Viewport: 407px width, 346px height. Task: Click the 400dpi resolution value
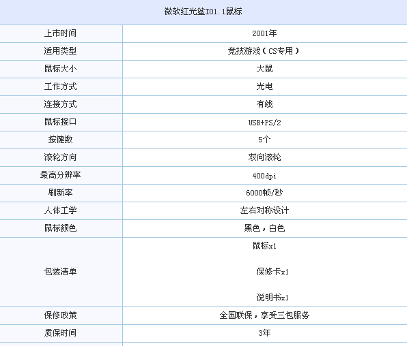[x=264, y=176]
